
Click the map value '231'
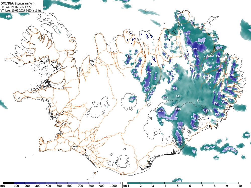click(216, 104)
